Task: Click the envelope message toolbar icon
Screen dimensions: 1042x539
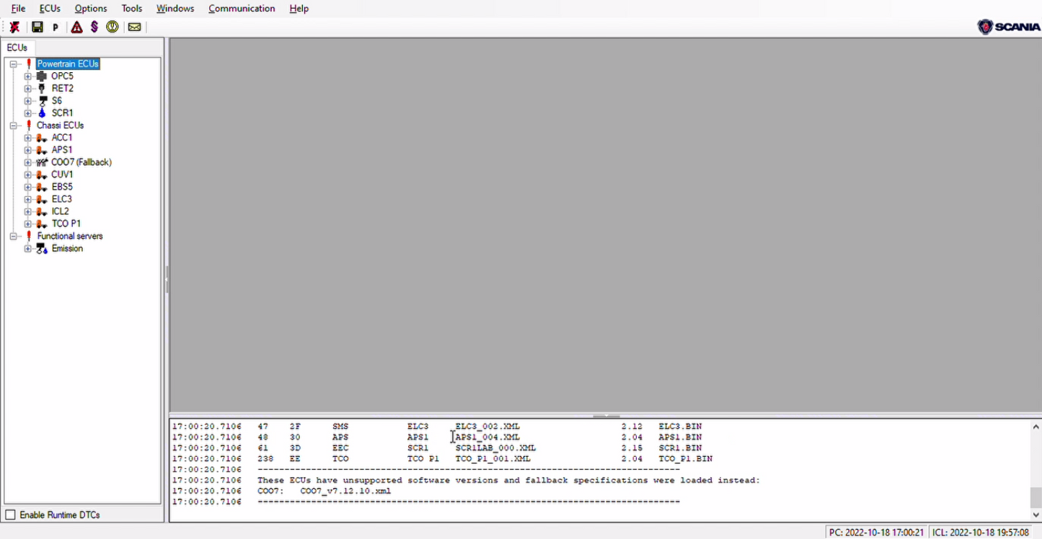Action: tap(134, 27)
